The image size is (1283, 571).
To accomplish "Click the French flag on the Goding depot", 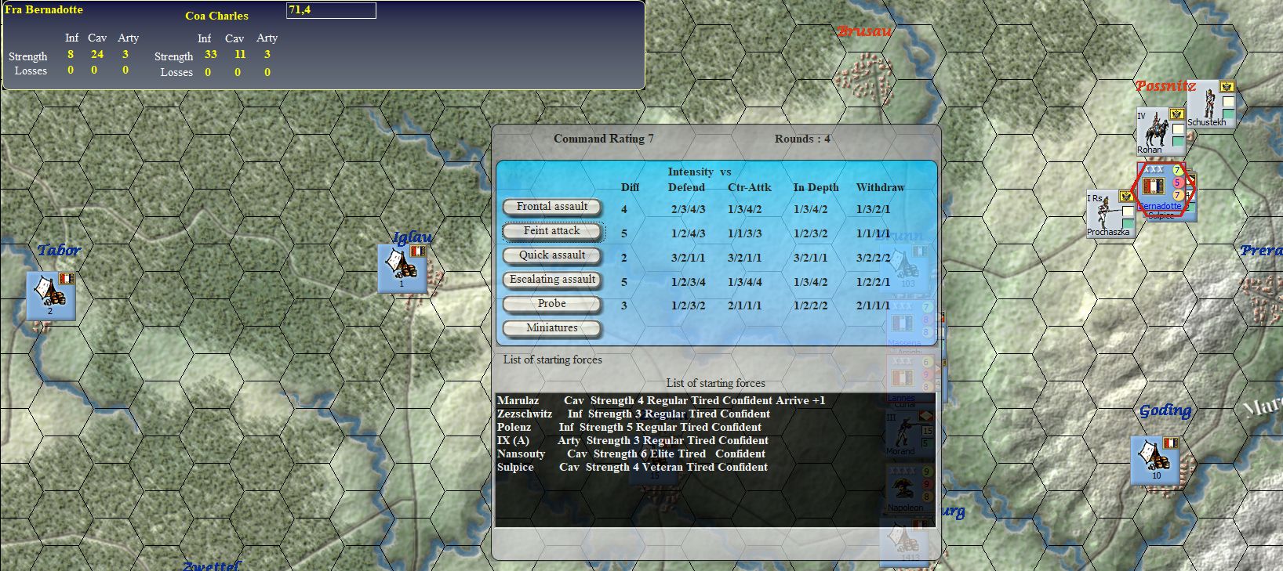I will click(x=1171, y=443).
